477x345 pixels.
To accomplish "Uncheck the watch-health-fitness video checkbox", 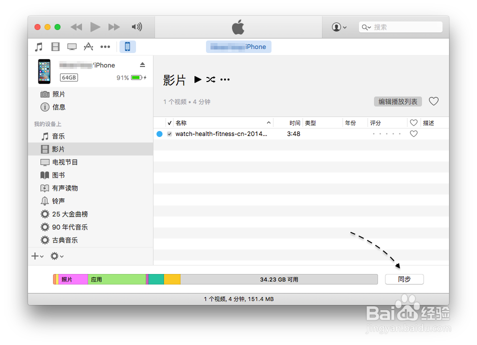I will [169, 133].
